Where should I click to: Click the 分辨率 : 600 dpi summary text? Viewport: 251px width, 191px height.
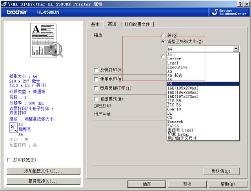click(x=27, y=103)
